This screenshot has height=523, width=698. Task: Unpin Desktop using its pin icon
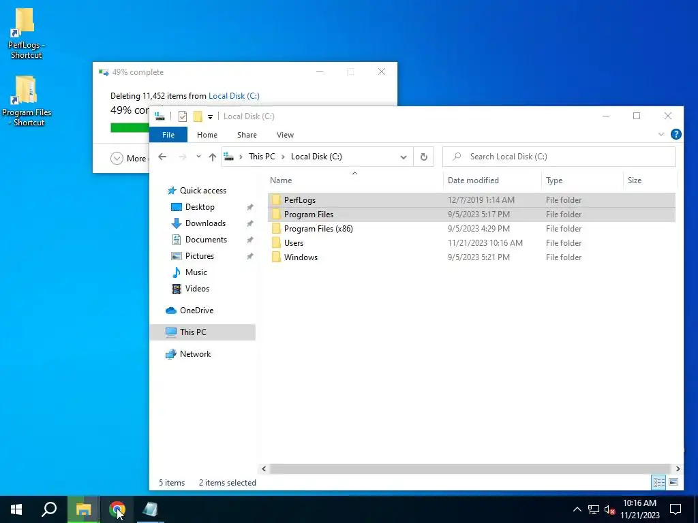click(250, 207)
